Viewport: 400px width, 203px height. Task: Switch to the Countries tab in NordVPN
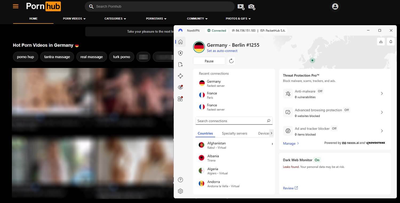[x=205, y=134]
